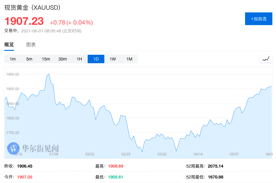This screenshot has width=276, height=183.
Task: Click the 华尔街见闻 watermark logo
Action: 33,148
